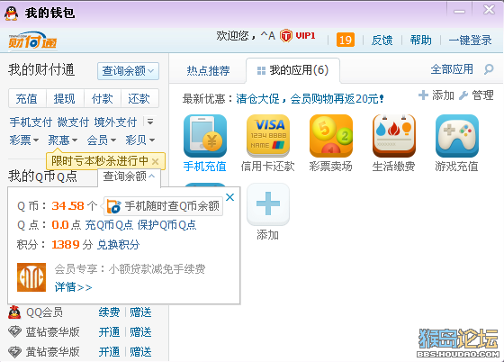Viewport: 504px width, 362px height.
Task: Click the QQ会员 penguin icon
Action: [14, 312]
